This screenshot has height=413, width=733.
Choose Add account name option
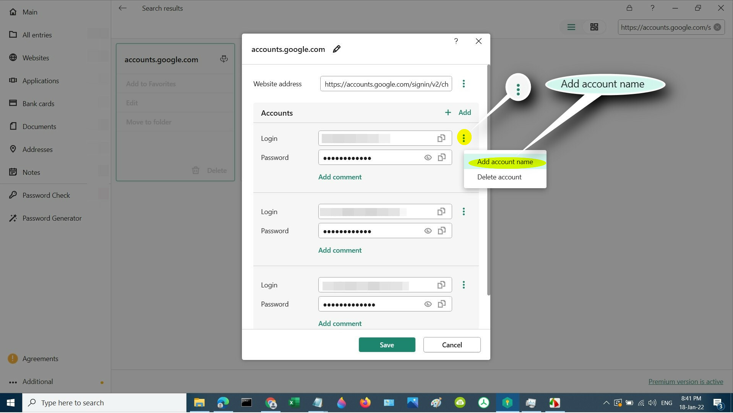tap(505, 162)
